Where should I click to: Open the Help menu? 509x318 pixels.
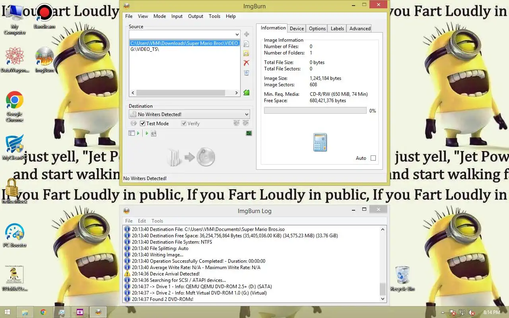(231, 16)
